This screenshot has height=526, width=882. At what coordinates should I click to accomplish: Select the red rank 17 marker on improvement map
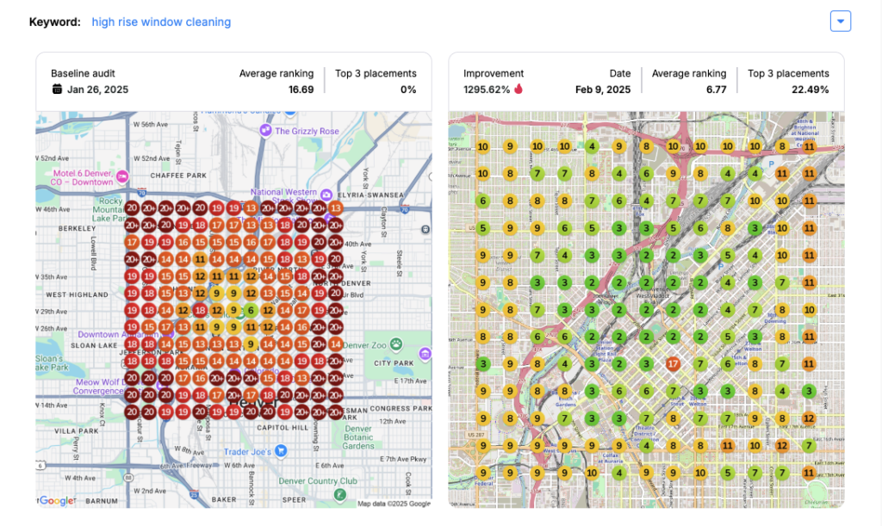click(673, 364)
